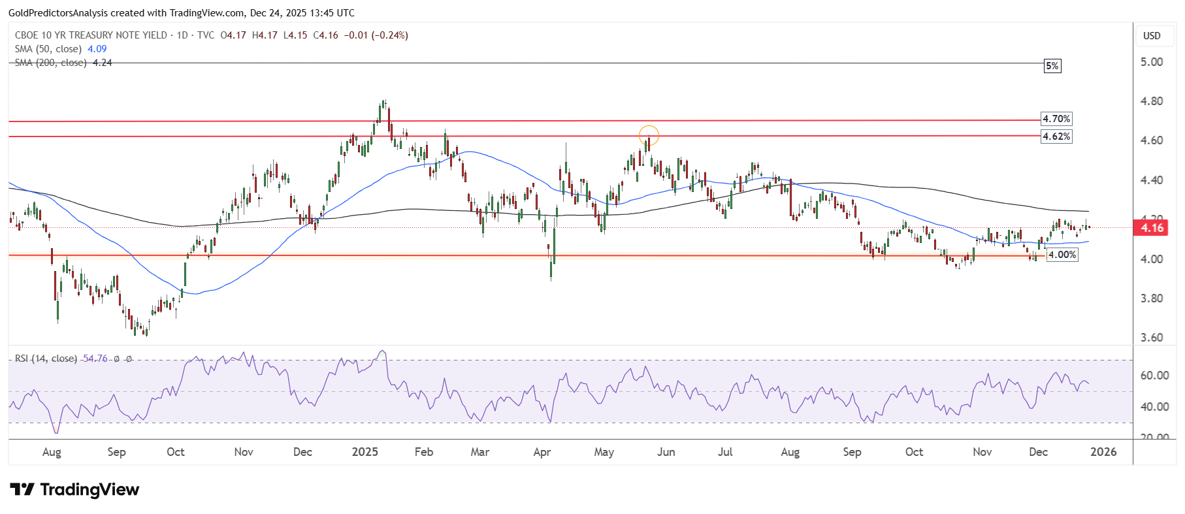Click the −0.01 (−0.24%) change value
This screenshot has width=1185, height=514.
pos(376,35)
